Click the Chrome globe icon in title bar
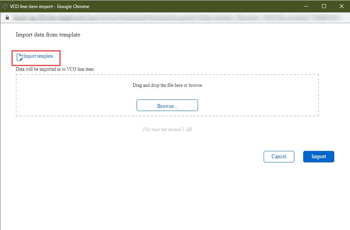 tap(5, 6)
